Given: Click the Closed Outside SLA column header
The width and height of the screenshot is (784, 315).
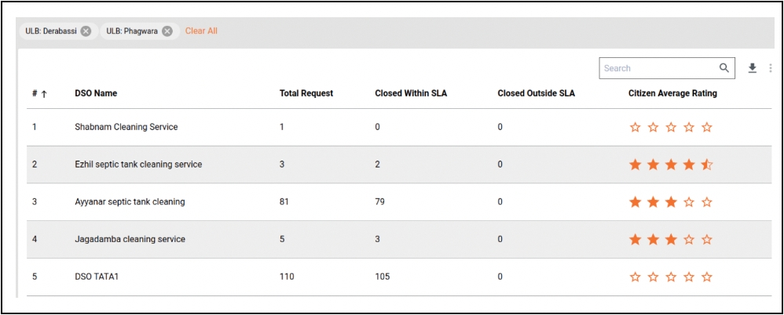Looking at the screenshot, I should [536, 93].
